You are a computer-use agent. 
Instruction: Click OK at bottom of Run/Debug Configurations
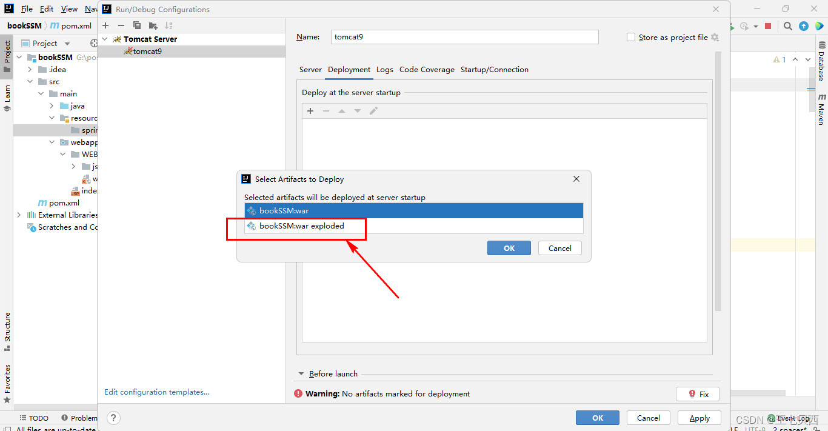pyautogui.click(x=598, y=418)
